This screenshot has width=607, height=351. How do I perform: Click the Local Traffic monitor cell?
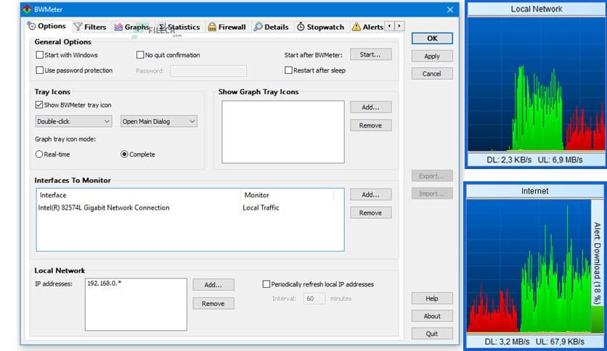point(261,207)
